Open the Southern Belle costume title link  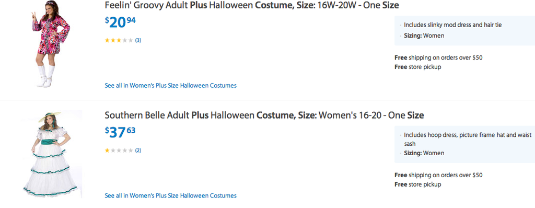pyautogui.click(x=264, y=115)
